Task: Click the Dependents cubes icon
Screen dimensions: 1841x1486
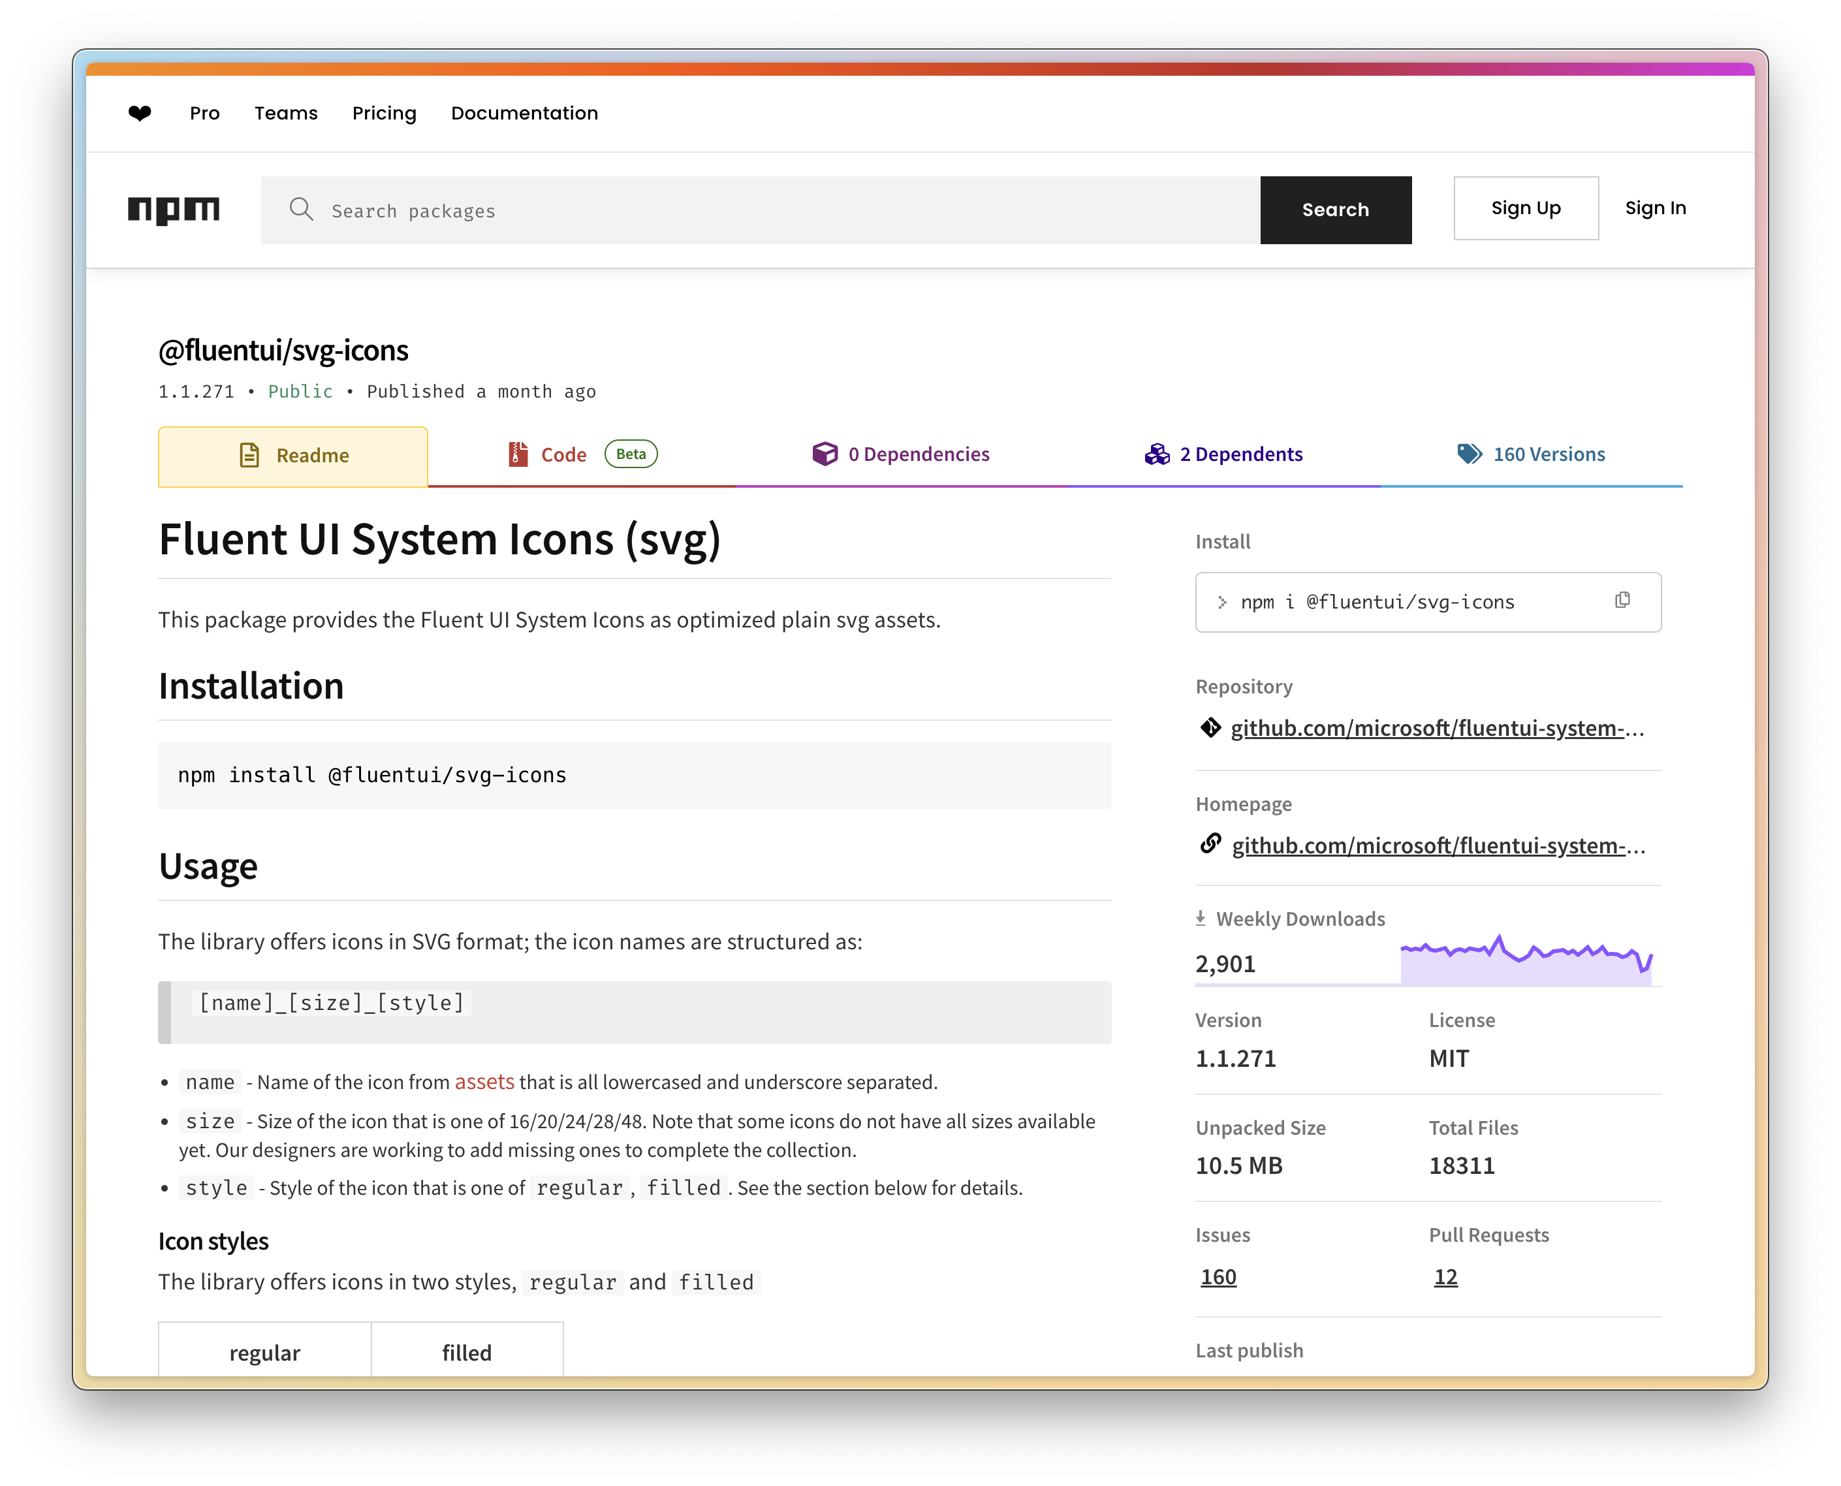Action: pos(1156,454)
